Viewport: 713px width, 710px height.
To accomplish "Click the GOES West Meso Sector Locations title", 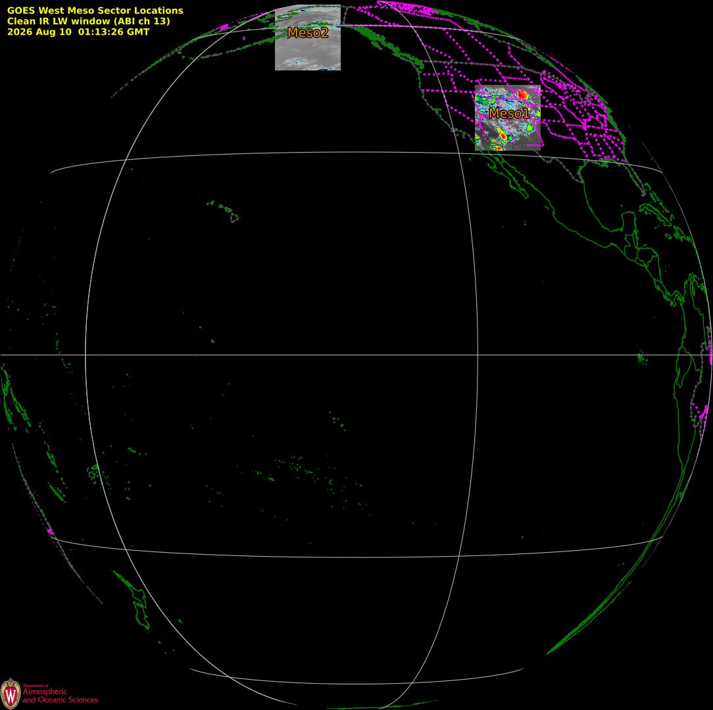I will coord(95,11).
